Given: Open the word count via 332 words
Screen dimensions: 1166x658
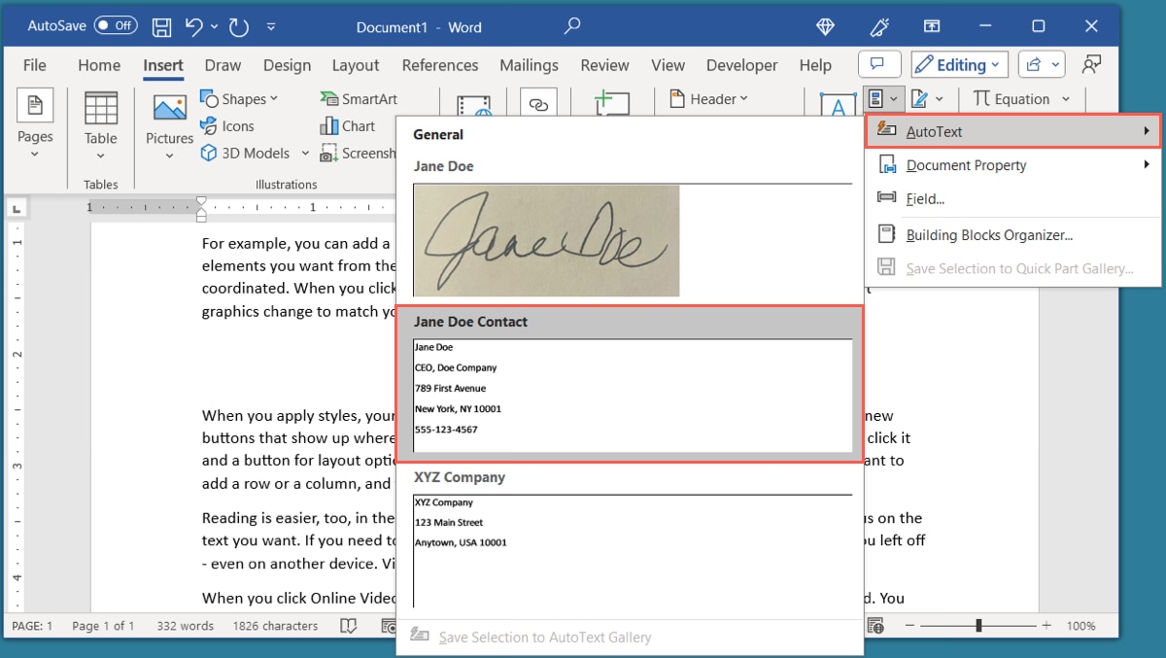Looking at the screenshot, I should pos(184,626).
